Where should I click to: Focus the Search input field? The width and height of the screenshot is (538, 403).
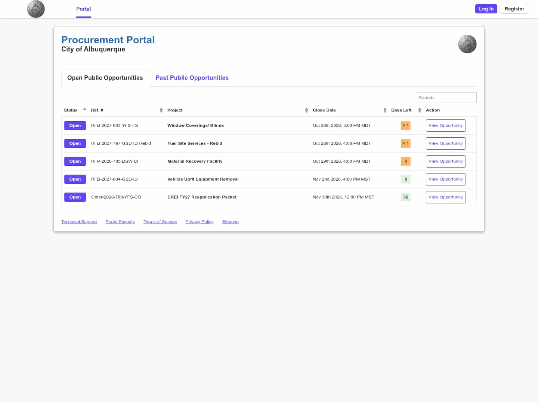[x=446, y=98]
